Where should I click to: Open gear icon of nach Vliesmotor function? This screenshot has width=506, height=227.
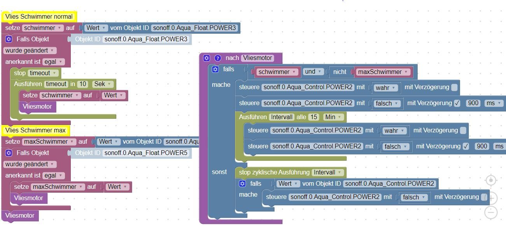coord(207,58)
